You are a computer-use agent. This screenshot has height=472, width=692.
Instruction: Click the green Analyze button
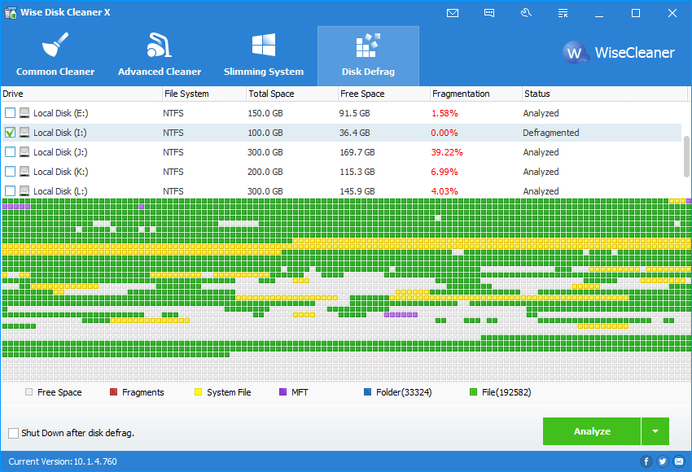(x=592, y=431)
